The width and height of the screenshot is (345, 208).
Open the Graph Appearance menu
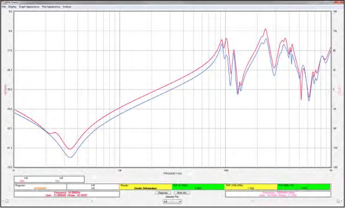[29, 7]
